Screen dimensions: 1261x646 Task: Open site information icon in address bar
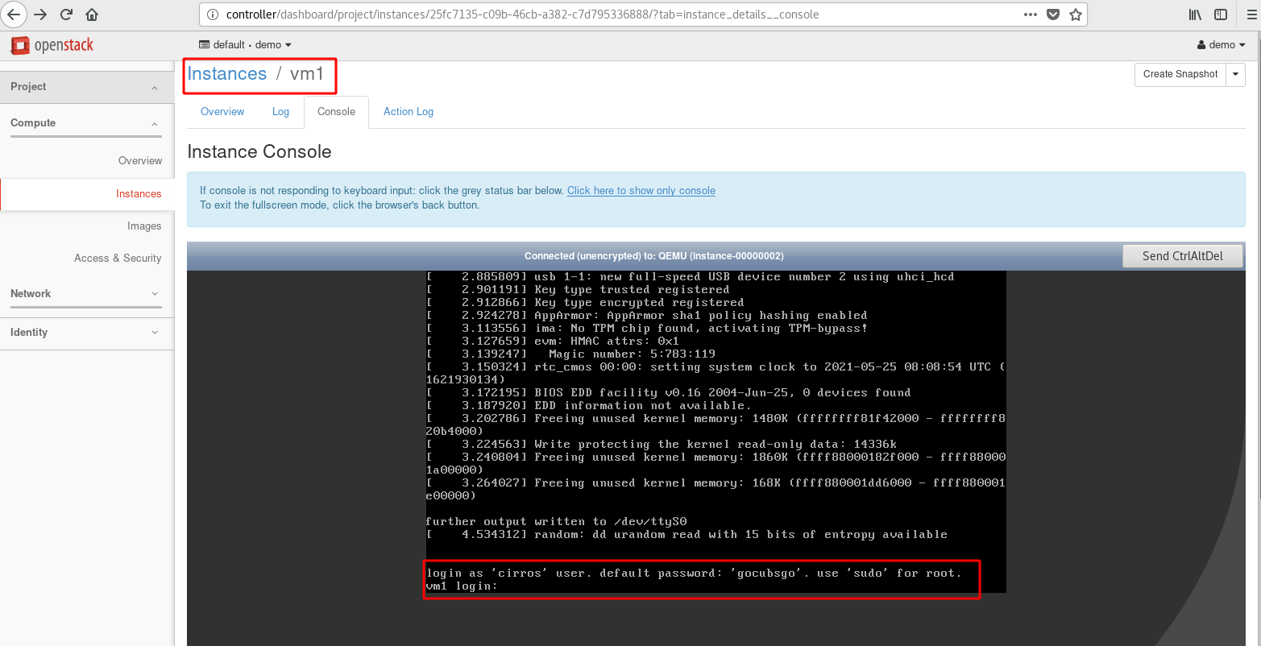[213, 14]
